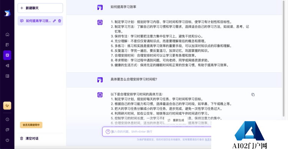Click answer line 4. 利用碎片时间
The width and height of the screenshot is (288, 149).
point(160,113)
